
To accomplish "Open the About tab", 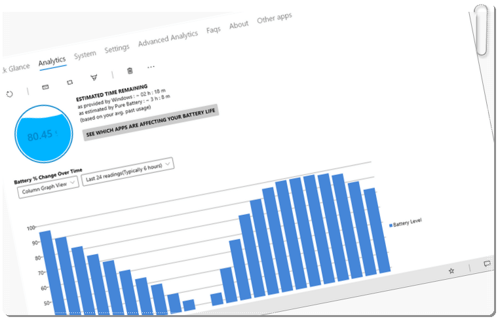I will click(x=239, y=24).
